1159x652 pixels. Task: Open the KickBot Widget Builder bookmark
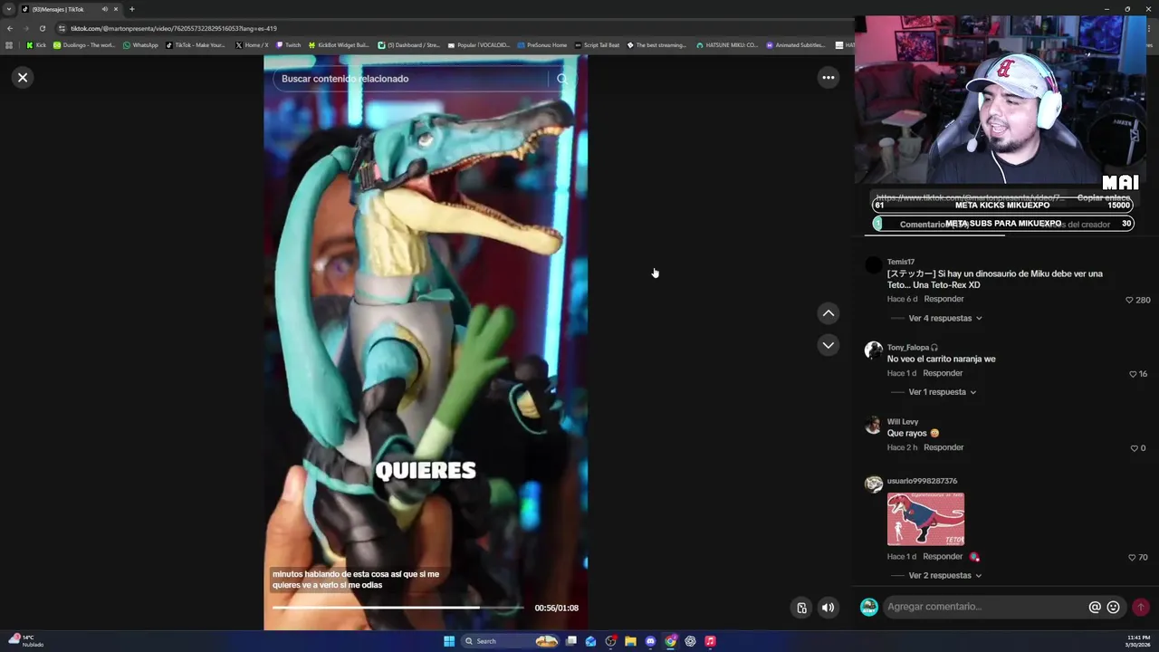340,45
